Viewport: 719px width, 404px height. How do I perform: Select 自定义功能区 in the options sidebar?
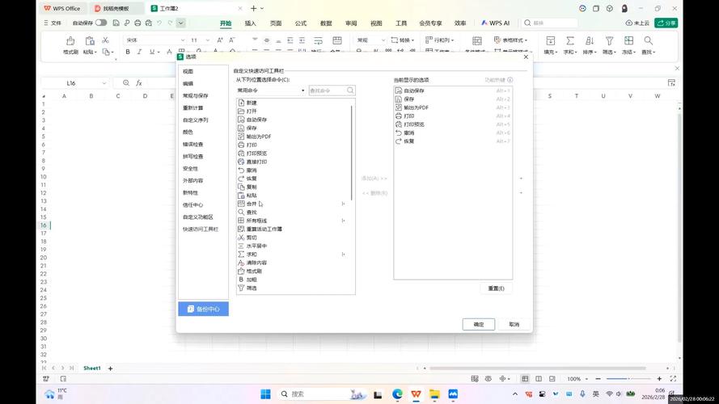click(198, 217)
